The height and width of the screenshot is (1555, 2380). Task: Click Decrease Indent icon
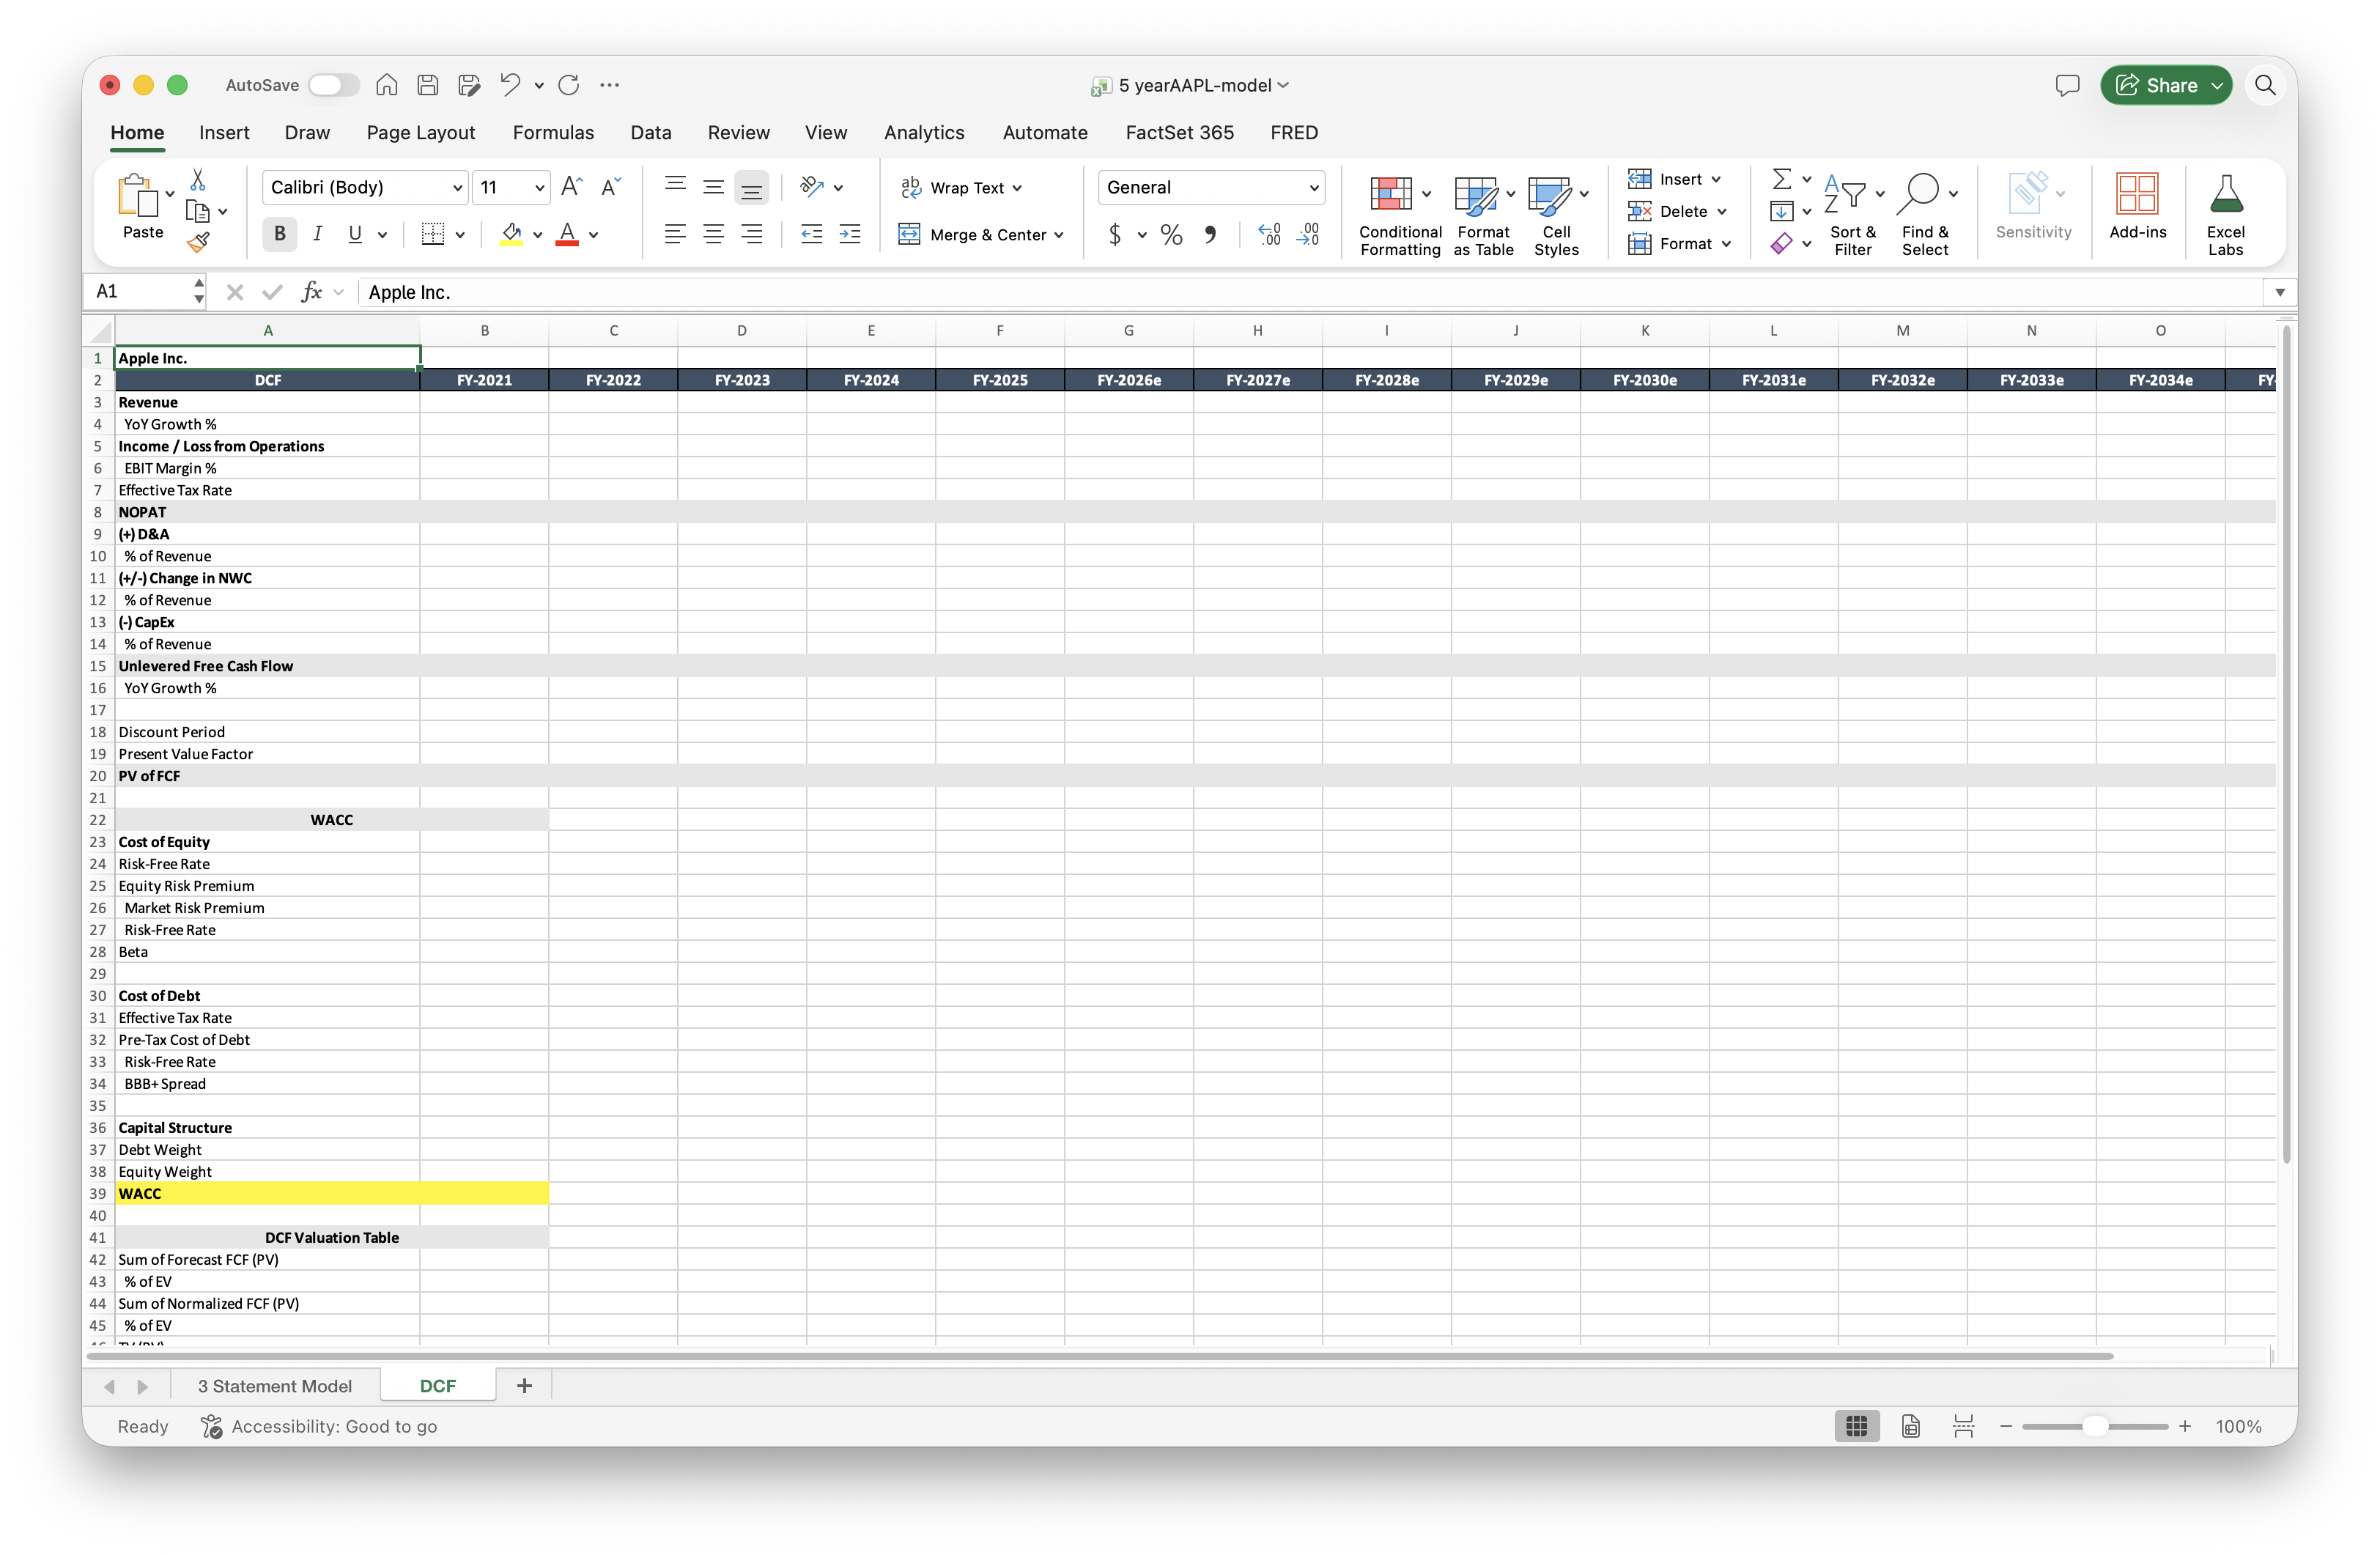[x=811, y=234]
